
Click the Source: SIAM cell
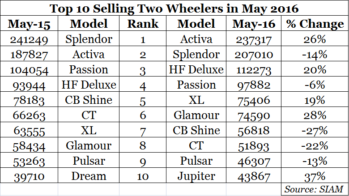pos(315,188)
